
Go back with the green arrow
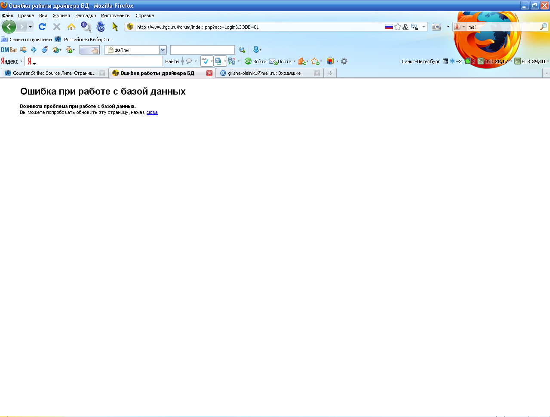pyautogui.click(x=9, y=27)
